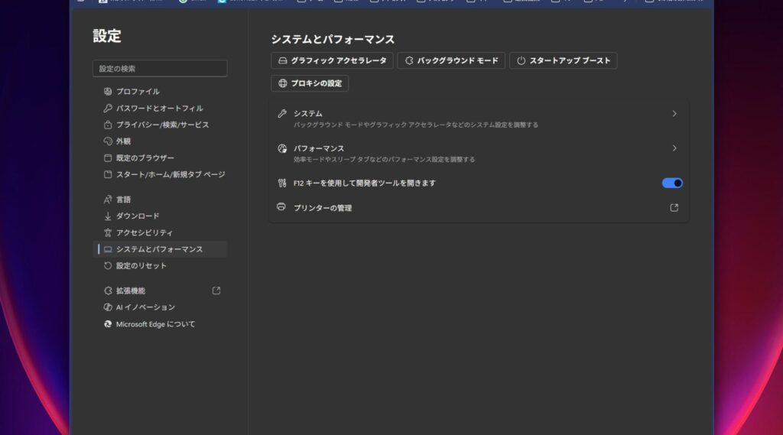Click the profile icon in the sidebar
783x435 pixels.
tap(108, 92)
